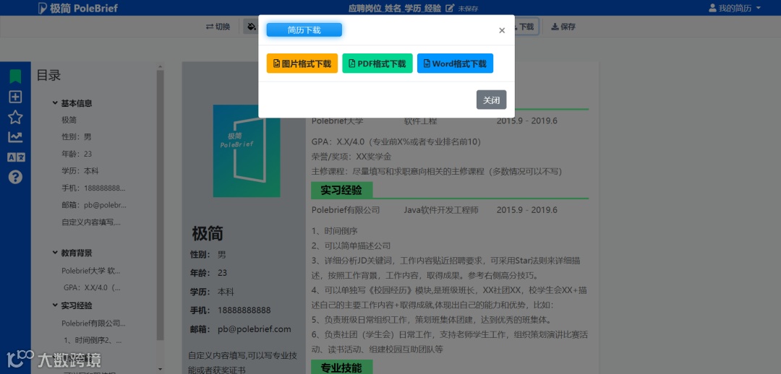Select 性别：男 in the outline

(x=77, y=136)
